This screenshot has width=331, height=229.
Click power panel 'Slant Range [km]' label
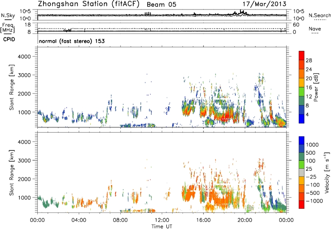[12, 88]
